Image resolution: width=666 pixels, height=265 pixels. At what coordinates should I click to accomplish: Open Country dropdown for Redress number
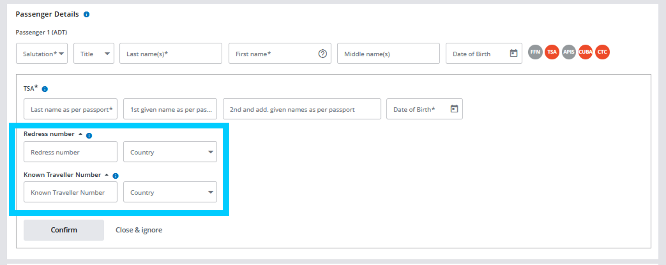click(170, 152)
